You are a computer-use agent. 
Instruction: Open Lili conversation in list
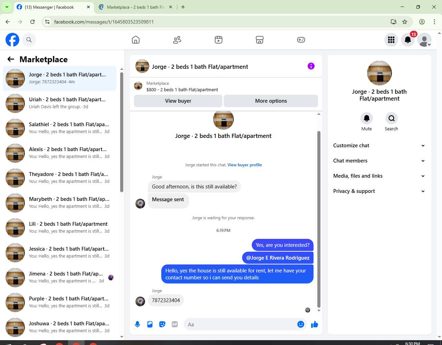[x=59, y=228]
